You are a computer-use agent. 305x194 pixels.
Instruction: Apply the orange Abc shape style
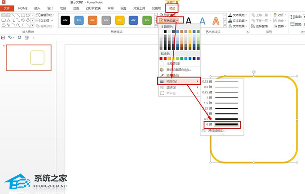coord(92,20)
